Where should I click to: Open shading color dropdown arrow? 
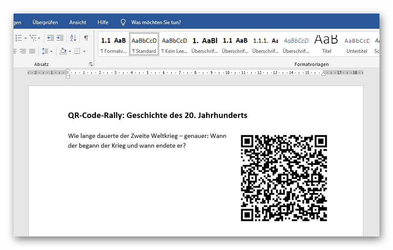[70, 52]
